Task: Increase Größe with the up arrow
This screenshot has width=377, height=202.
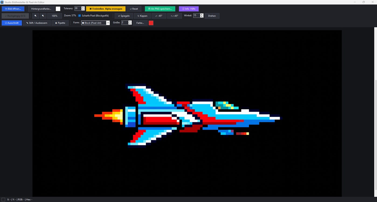Action: pyautogui.click(x=130, y=21)
